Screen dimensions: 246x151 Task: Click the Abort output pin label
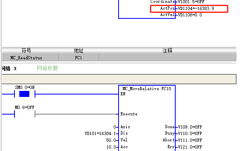tap(169, 140)
